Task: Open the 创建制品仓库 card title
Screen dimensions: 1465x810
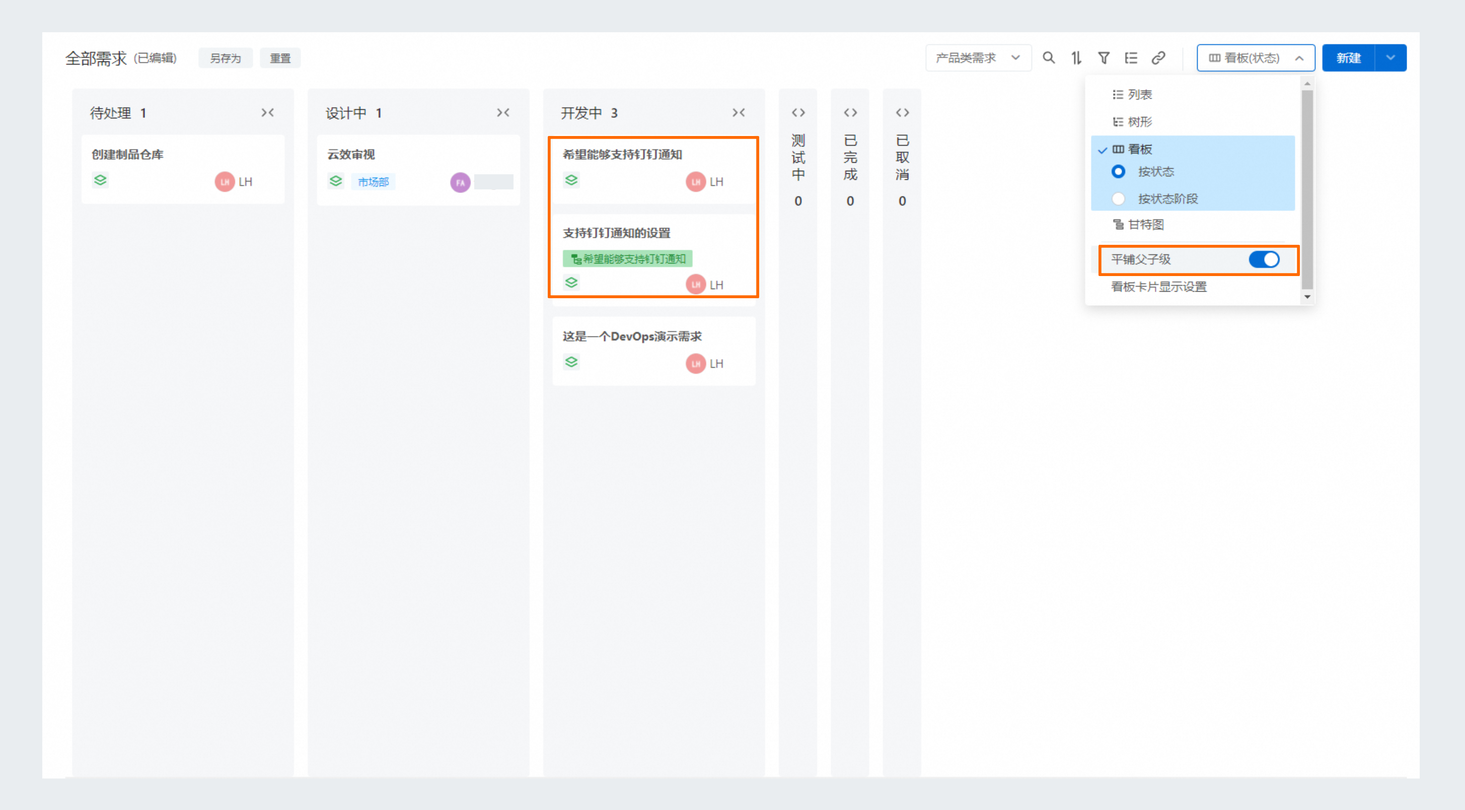Action: [127, 154]
